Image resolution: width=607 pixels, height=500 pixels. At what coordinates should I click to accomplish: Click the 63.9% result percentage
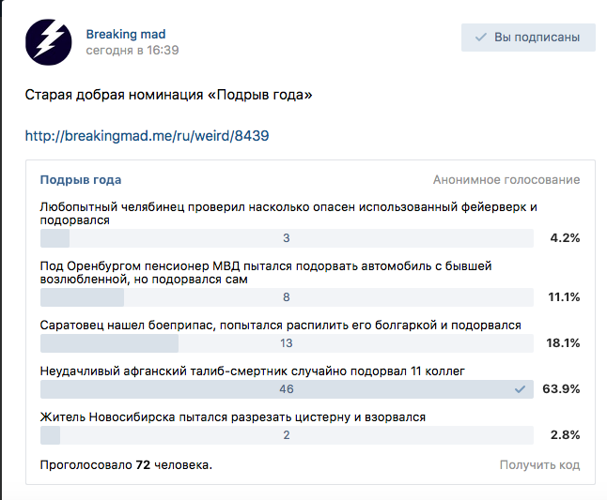[x=561, y=389]
